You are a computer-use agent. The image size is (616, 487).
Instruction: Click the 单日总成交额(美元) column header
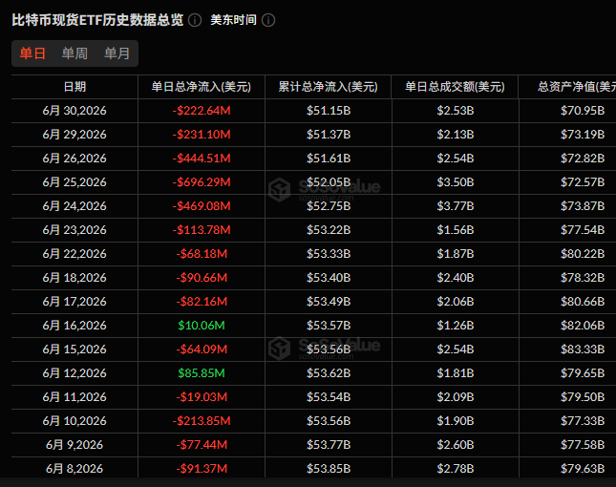point(455,87)
